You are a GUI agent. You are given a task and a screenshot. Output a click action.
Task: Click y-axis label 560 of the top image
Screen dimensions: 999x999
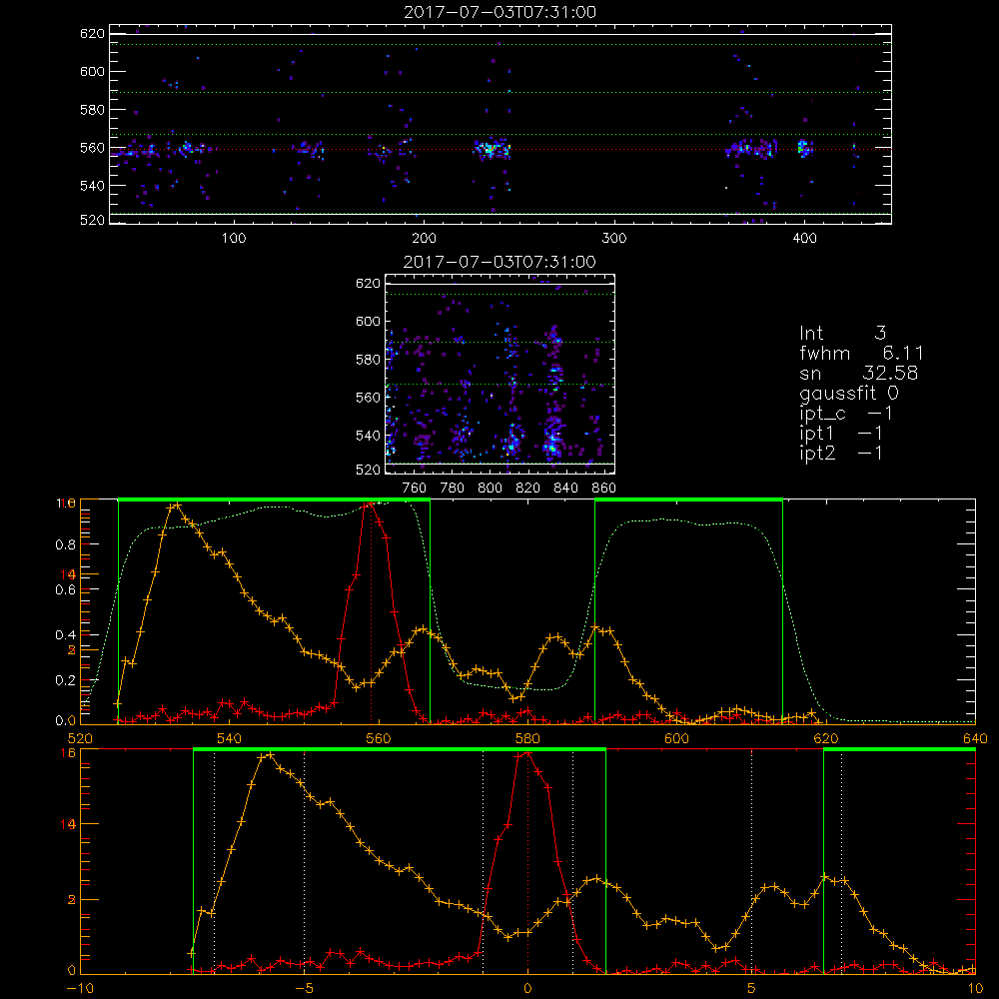click(x=92, y=148)
